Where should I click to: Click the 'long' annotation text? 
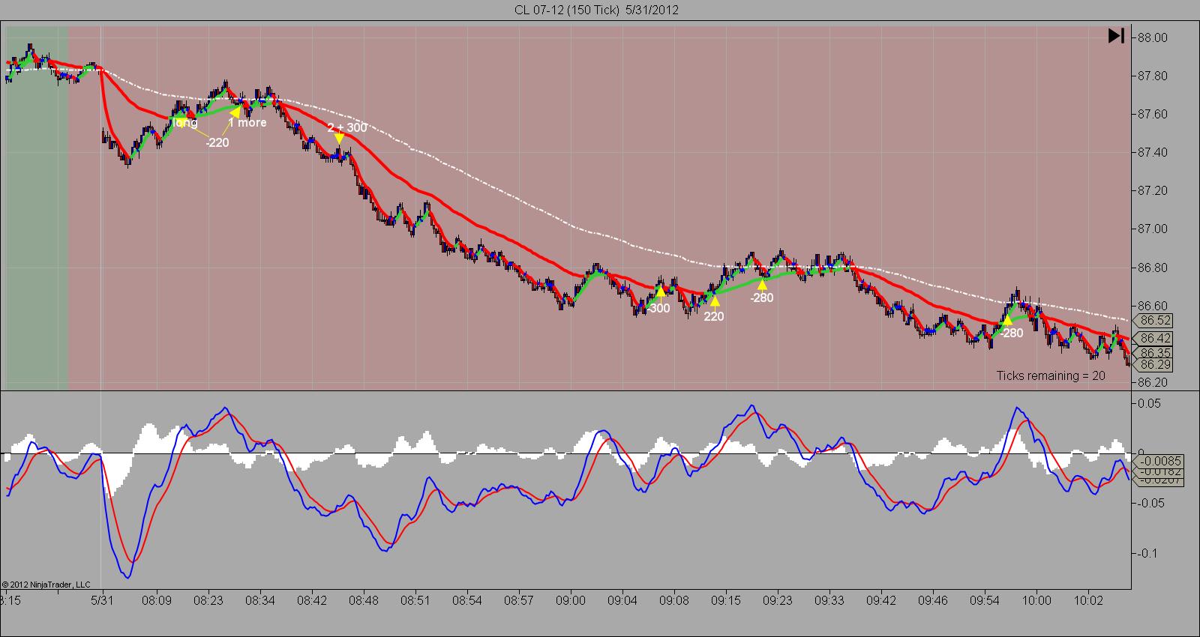coord(185,122)
